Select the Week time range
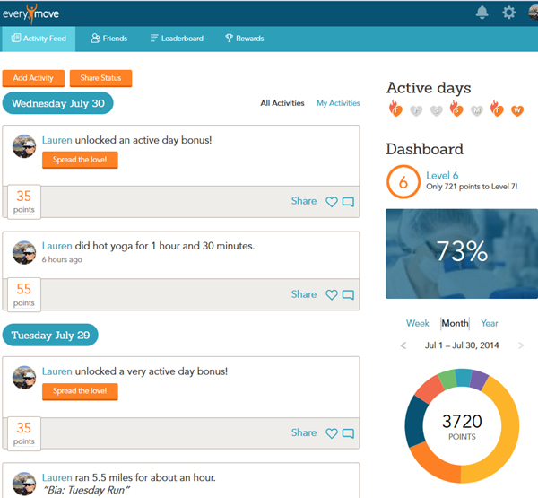This screenshot has width=538, height=498. 417,323
